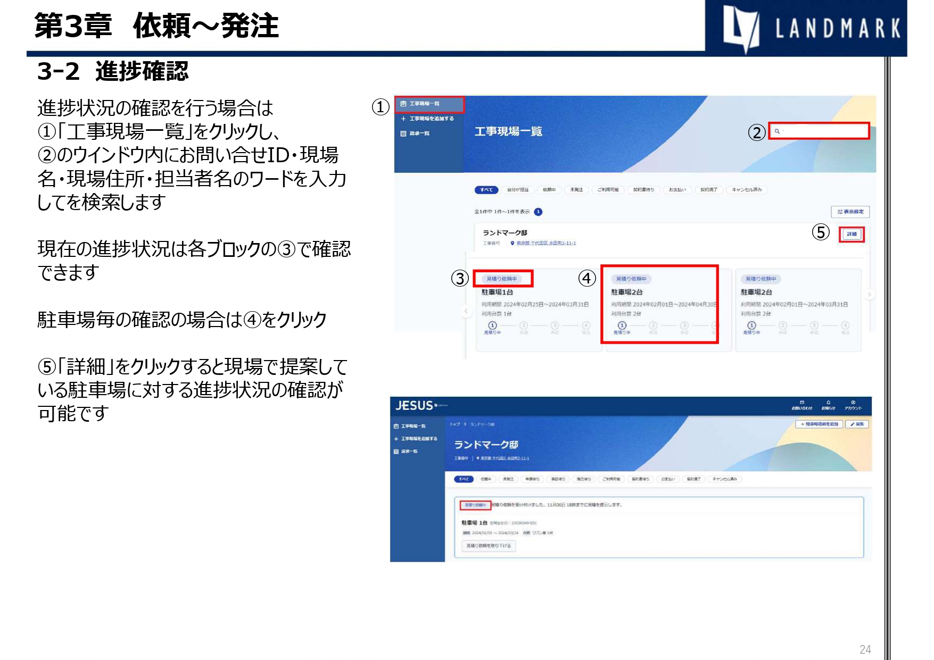This screenshot has width=934, height=660.
Task: Open the 表示設定 display settings button
Action: tap(850, 212)
